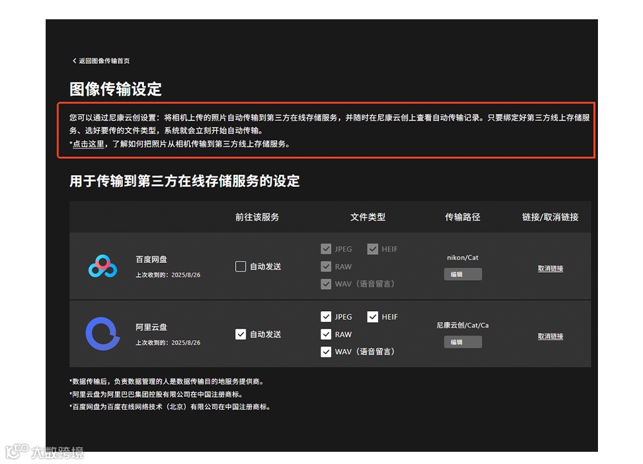Click 编辑 button under 尼康云创/Cat/Ca path
The image size is (643, 464).
462,342
